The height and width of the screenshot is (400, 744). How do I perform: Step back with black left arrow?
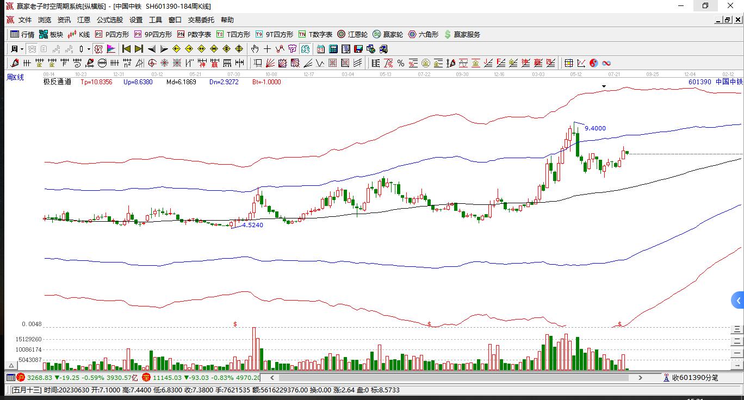(x=152, y=49)
